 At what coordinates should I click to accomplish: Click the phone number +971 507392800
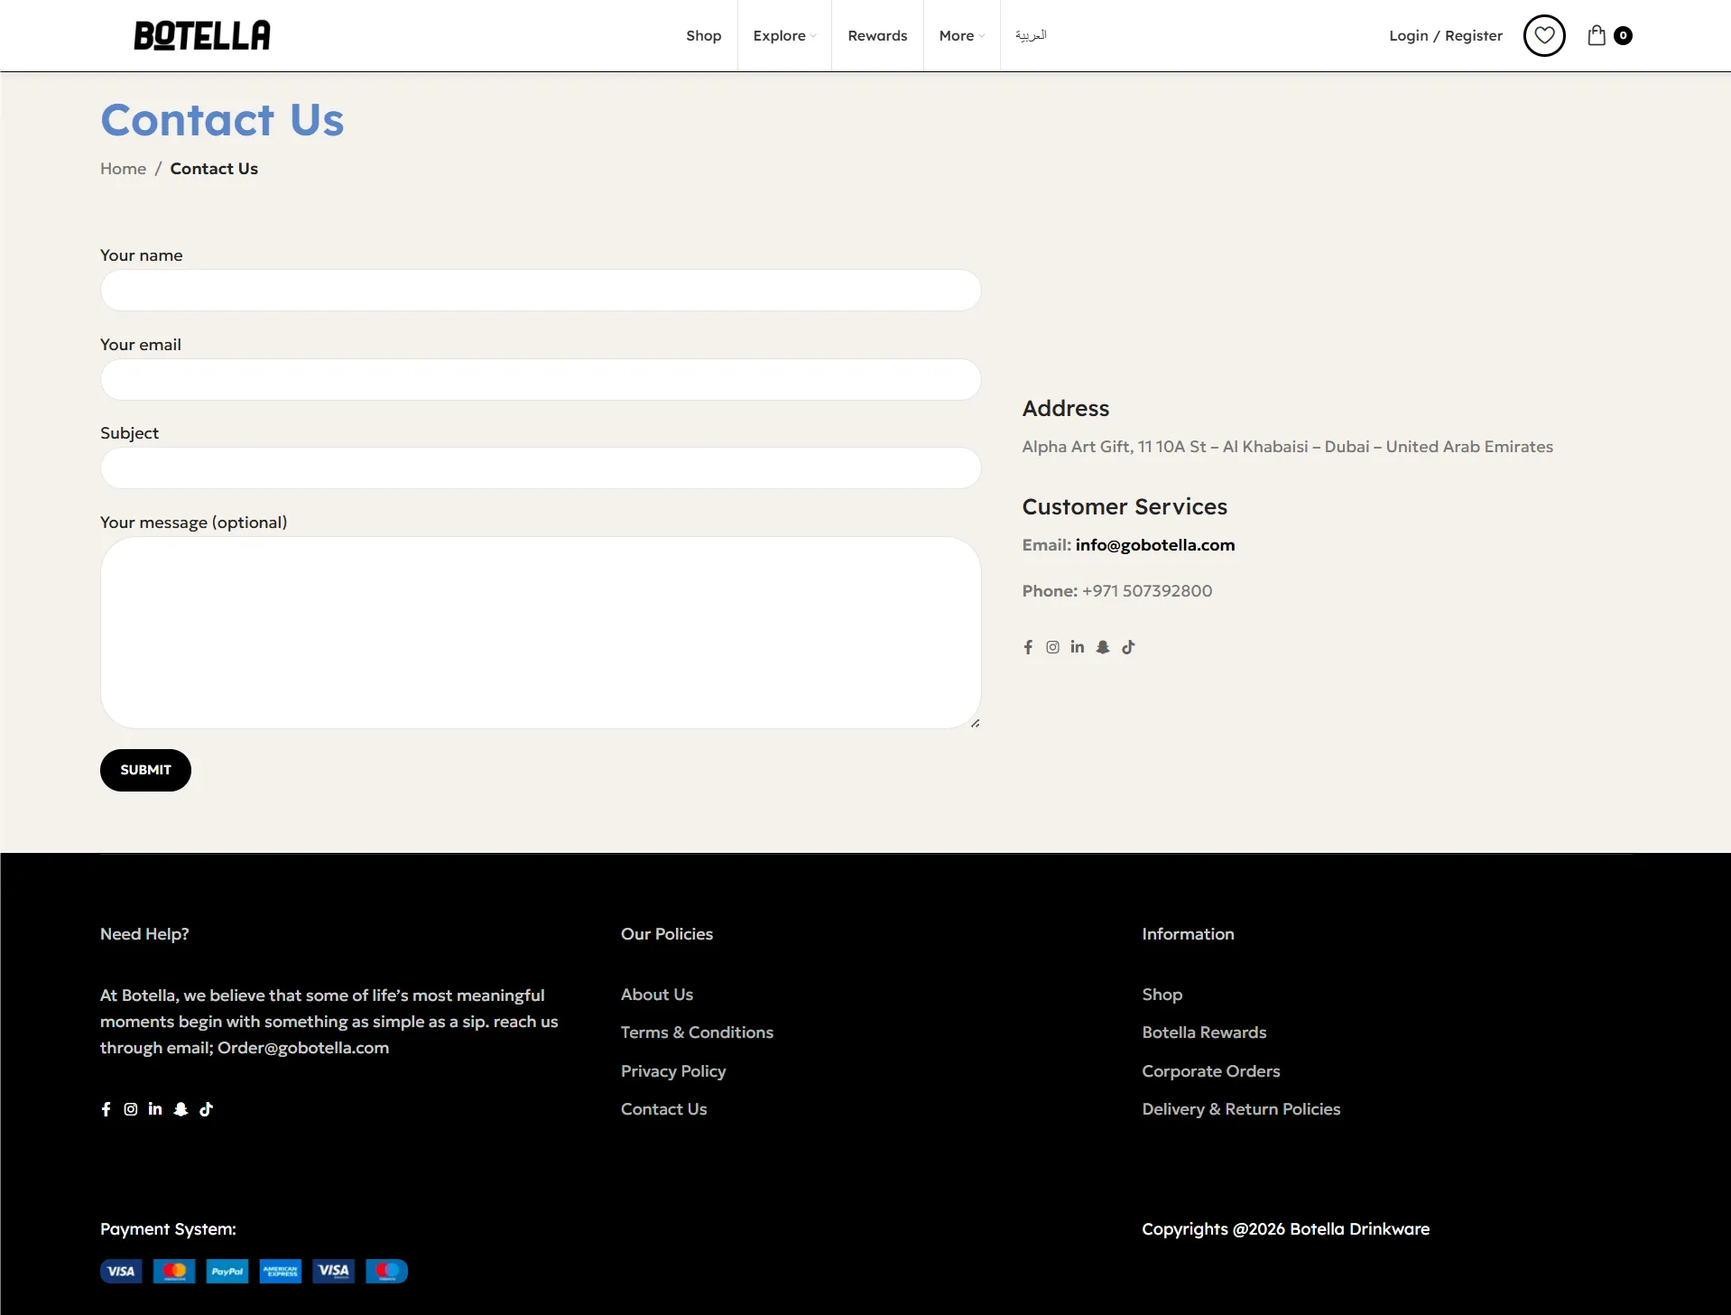[x=1147, y=591]
